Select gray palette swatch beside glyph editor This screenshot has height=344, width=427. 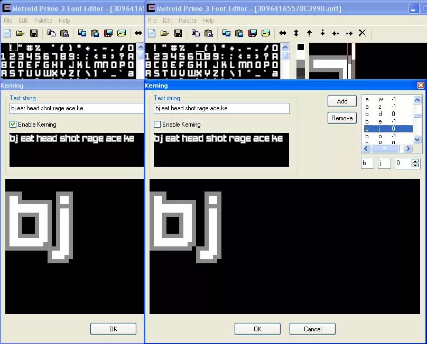click(x=301, y=64)
